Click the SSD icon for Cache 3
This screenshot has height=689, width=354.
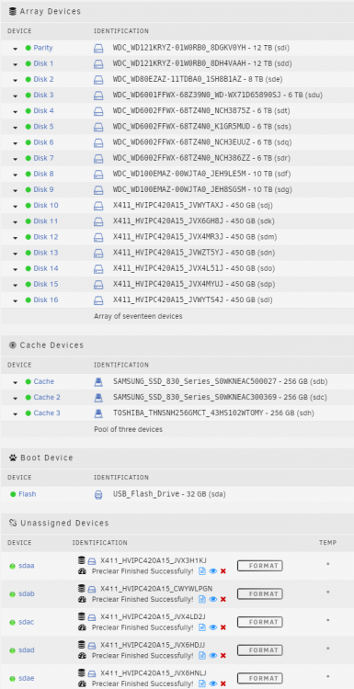(98, 413)
